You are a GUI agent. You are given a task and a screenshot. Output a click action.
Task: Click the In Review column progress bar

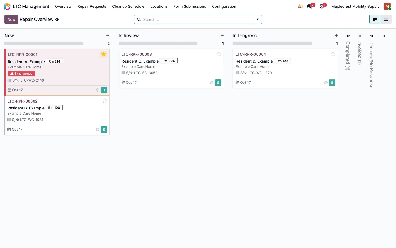(158, 44)
